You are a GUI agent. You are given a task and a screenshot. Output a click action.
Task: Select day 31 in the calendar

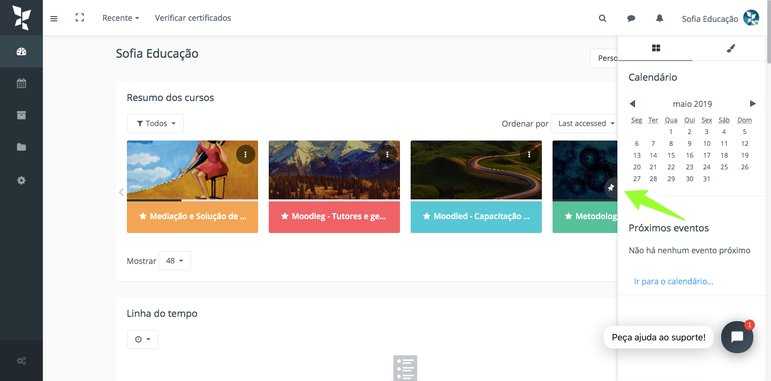(x=707, y=179)
